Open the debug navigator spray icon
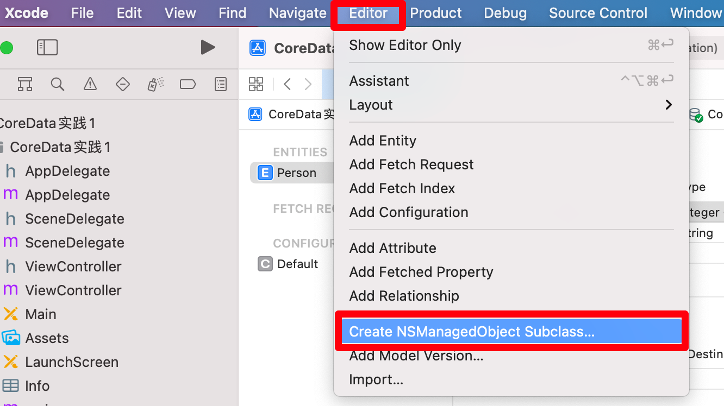The height and width of the screenshot is (406, 724). (155, 84)
